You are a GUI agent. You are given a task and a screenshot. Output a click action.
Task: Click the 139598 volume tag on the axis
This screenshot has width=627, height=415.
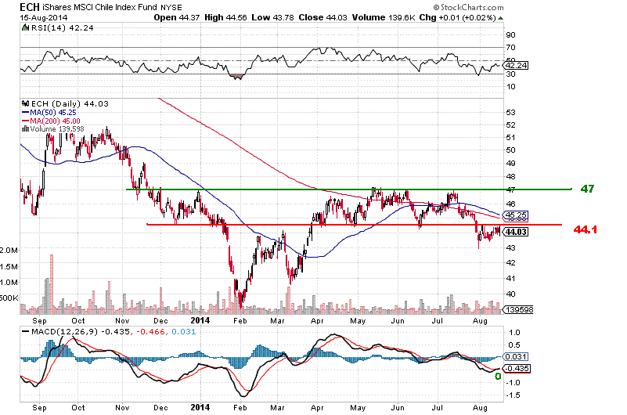(x=519, y=310)
